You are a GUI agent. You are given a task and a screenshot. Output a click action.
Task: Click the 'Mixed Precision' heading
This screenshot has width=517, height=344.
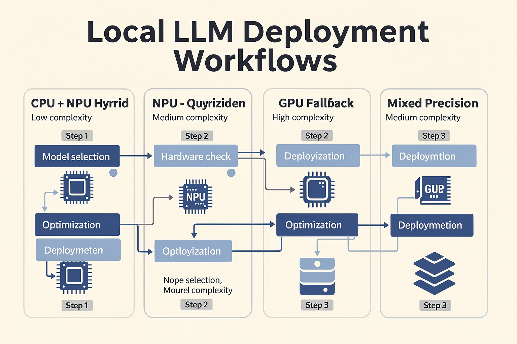pos(433,103)
